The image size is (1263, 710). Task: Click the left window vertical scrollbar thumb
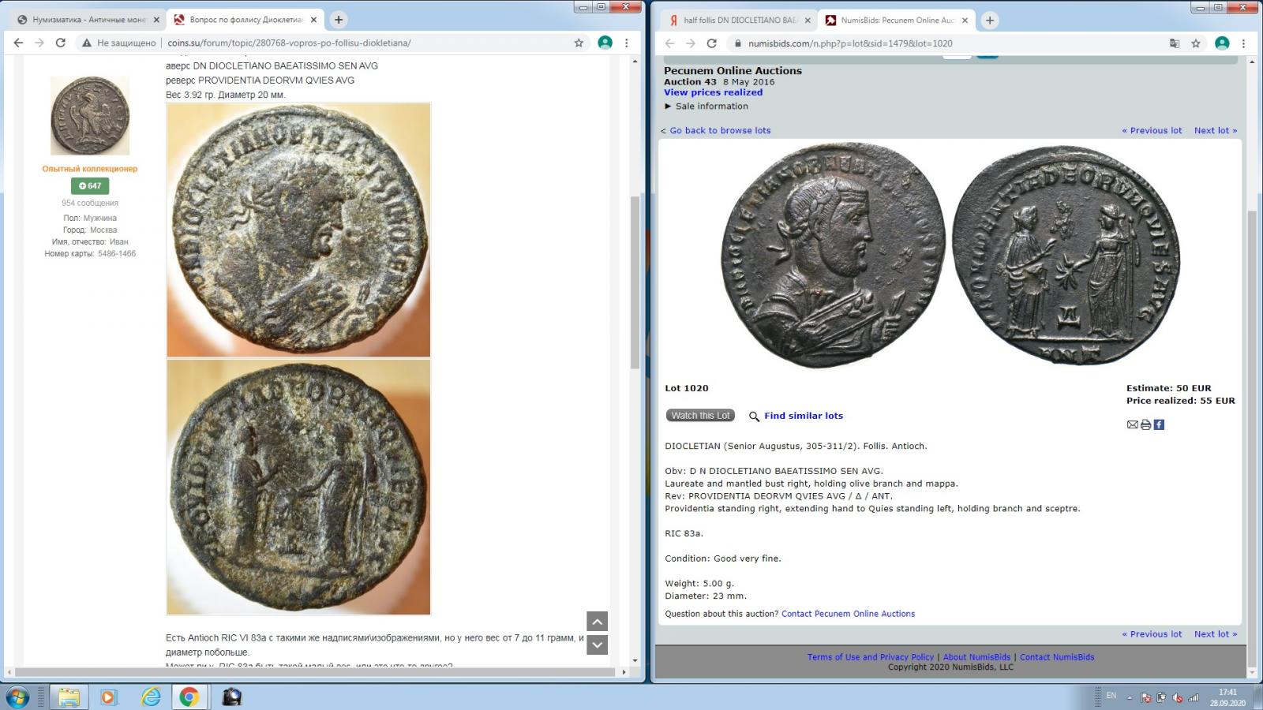635,282
